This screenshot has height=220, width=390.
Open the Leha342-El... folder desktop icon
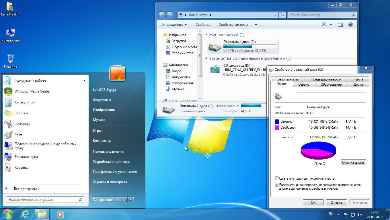[x=11, y=9]
